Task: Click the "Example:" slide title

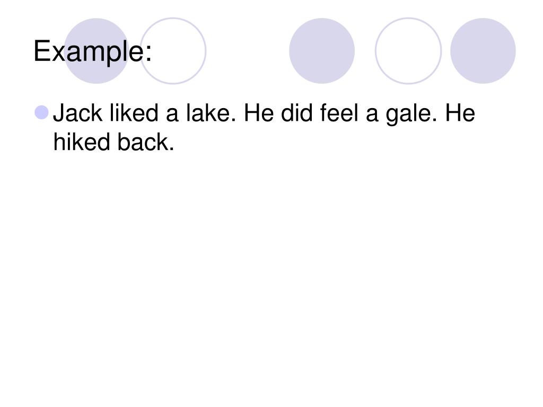Action: pos(92,51)
